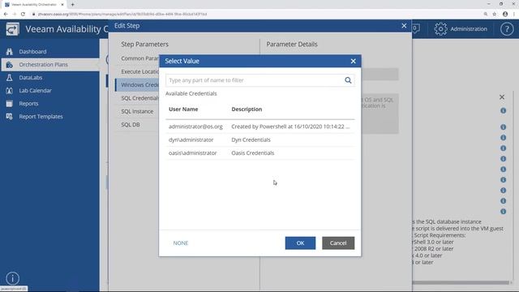Select the administrator@os.org credential row
The width and height of the screenshot is (519, 292).
(259, 127)
